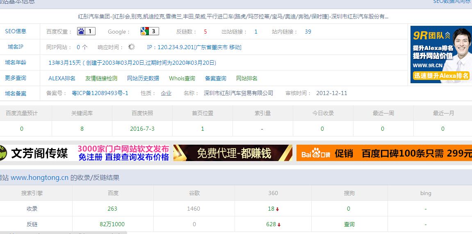Click the 出站链接 value 1
Screen dimensions: 472x234
[256, 32]
